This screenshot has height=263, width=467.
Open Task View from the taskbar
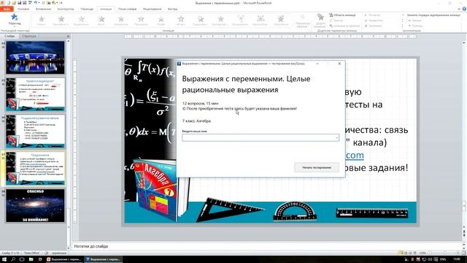pyautogui.click(x=22, y=259)
